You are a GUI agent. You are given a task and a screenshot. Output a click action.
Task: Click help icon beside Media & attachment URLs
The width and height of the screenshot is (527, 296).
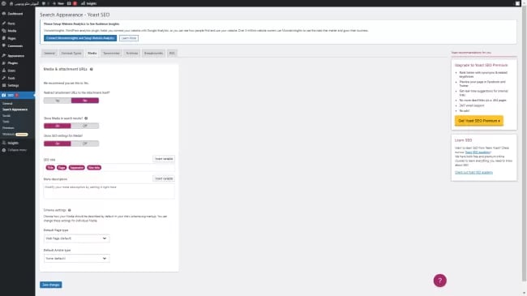pos(92,69)
